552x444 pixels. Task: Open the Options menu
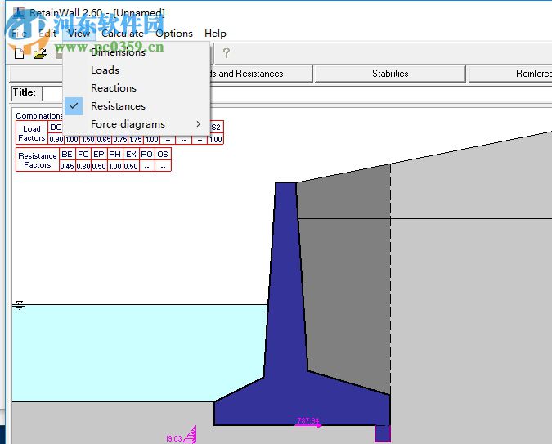point(174,34)
